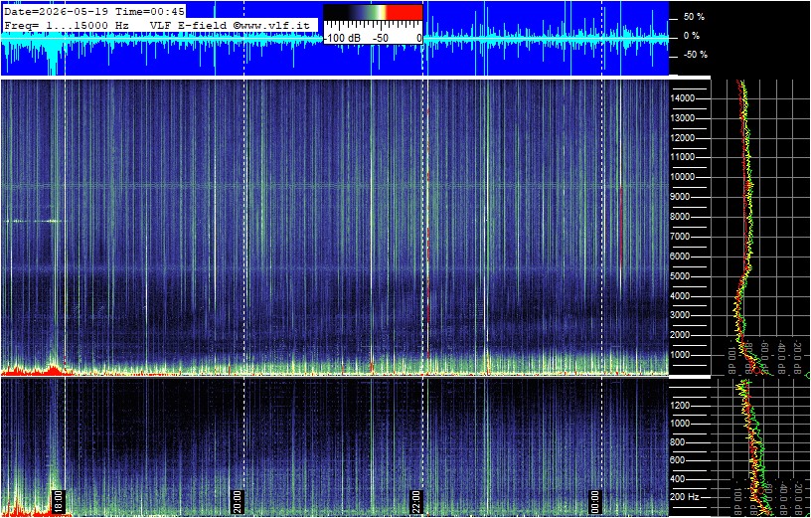811x518 pixels.
Task: Click the -20.0 dB label in low-band spectrum plot
Action: click(x=798, y=499)
